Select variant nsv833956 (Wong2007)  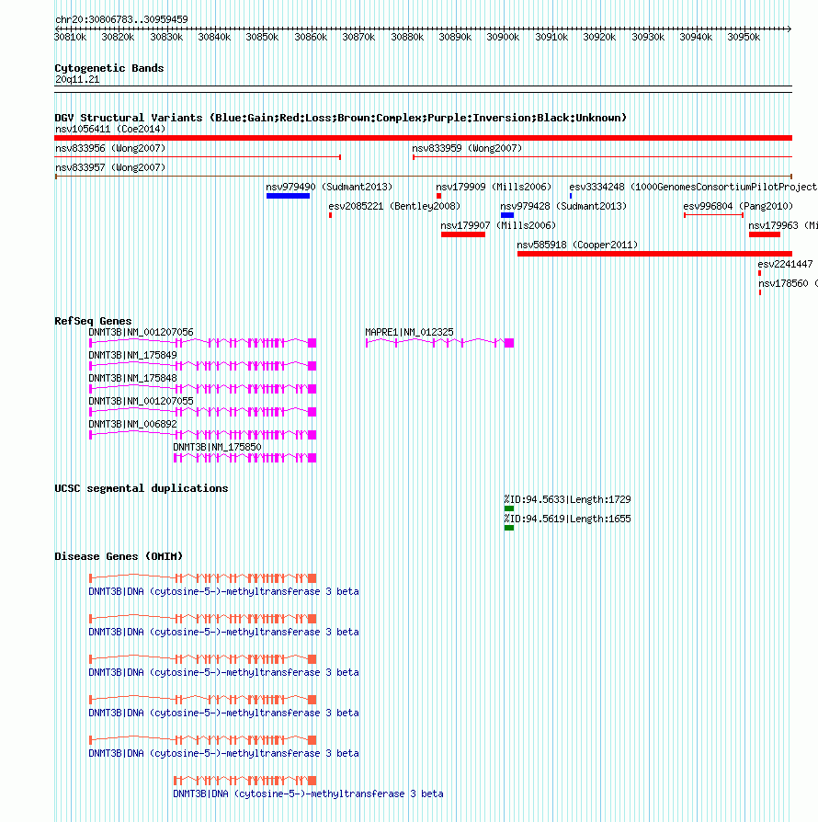[110, 148]
